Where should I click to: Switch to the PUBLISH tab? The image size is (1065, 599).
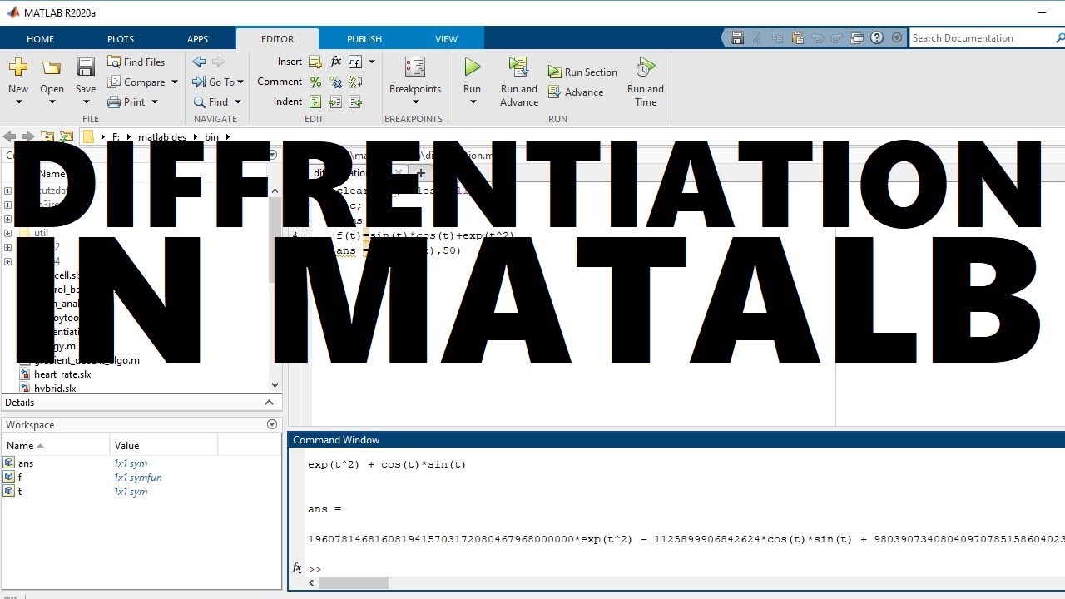(364, 39)
